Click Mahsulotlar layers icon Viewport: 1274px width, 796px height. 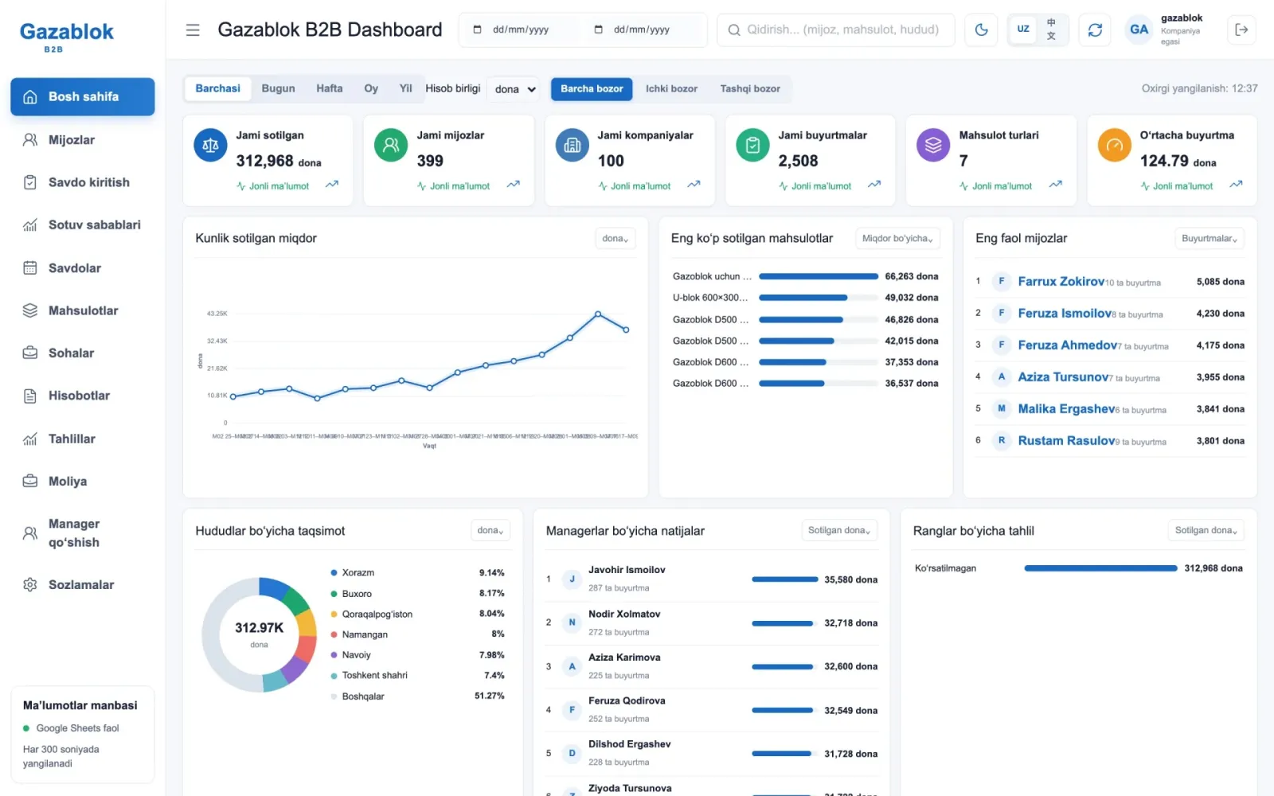point(30,310)
